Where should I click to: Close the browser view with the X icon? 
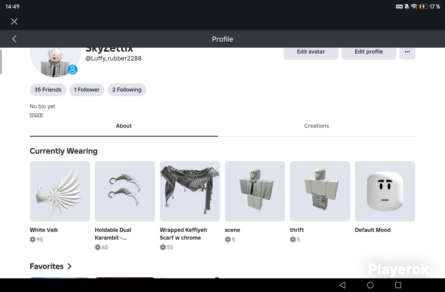point(14,21)
